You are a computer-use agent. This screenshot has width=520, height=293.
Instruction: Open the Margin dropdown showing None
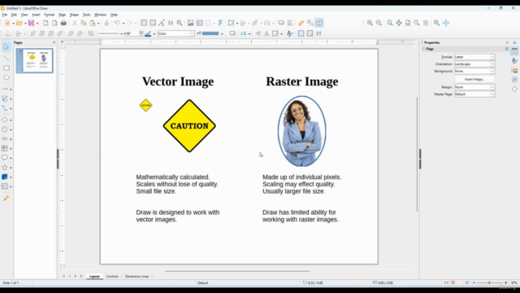474,87
